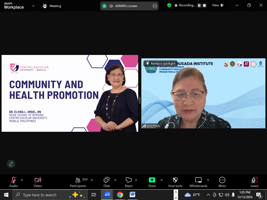Open the Zoom Workplace dropdown chevron
The image size is (267, 200).
click(33, 6)
